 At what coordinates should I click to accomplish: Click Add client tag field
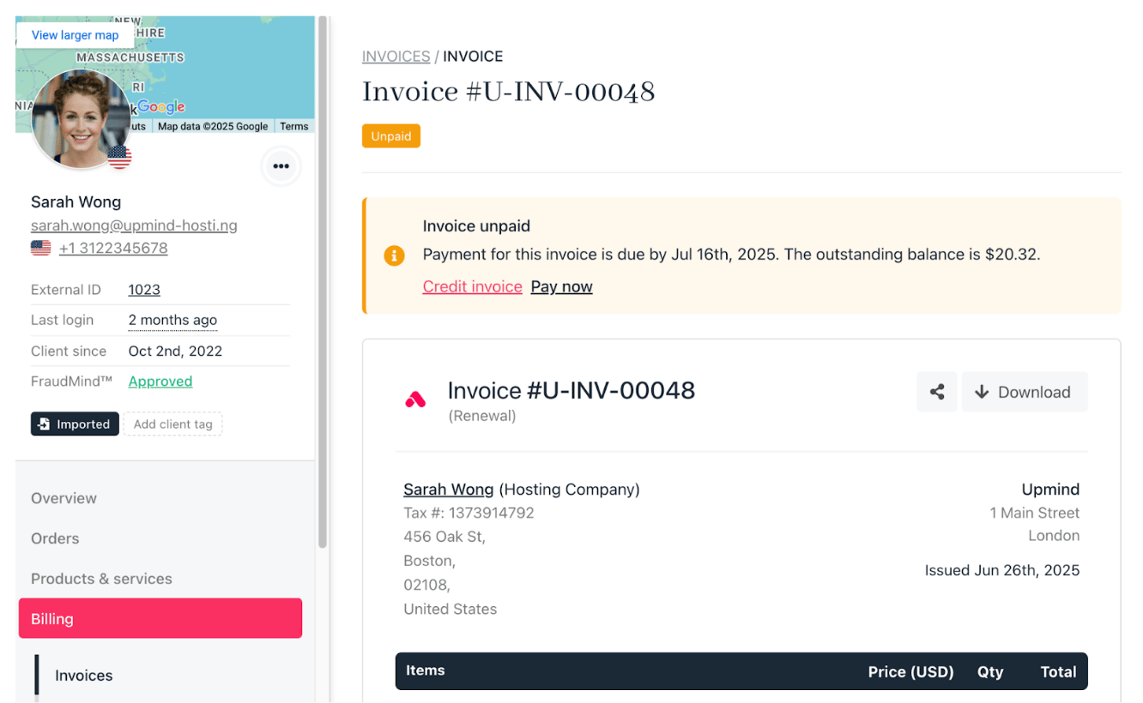pyautogui.click(x=172, y=424)
